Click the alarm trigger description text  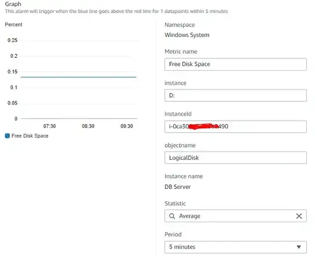[x=117, y=11]
